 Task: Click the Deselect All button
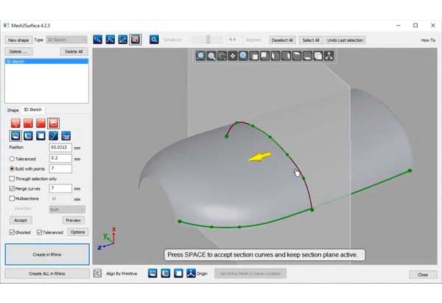[x=281, y=40]
